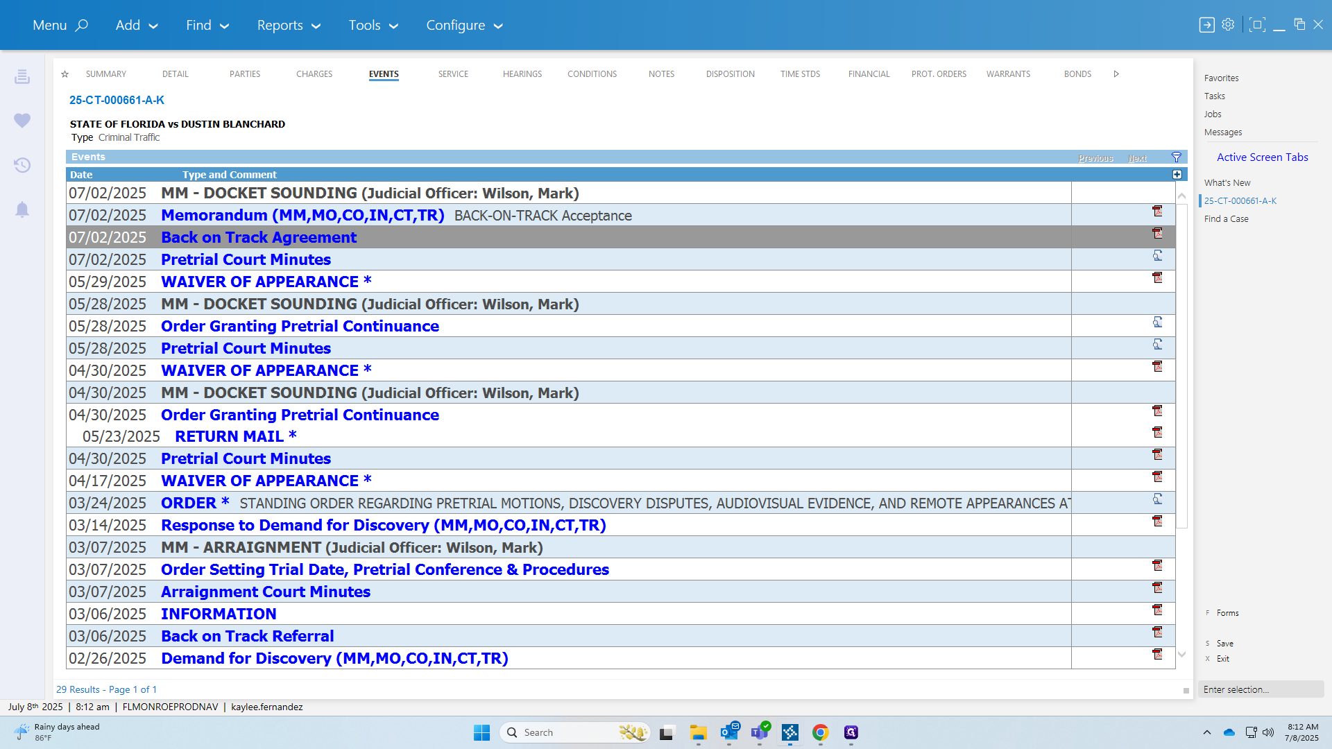Viewport: 1332px width, 749px height.
Task: Click the Events filter funnel icon
Action: click(1177, 157)
